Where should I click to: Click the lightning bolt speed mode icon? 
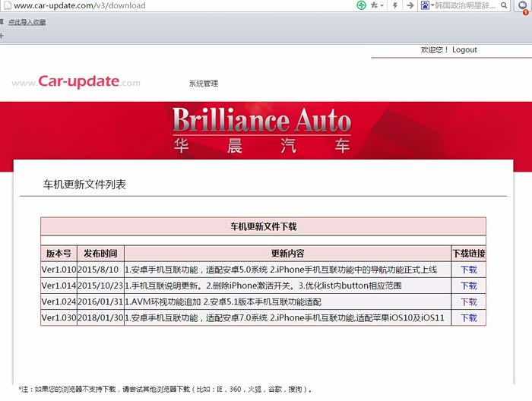point(397,5)
